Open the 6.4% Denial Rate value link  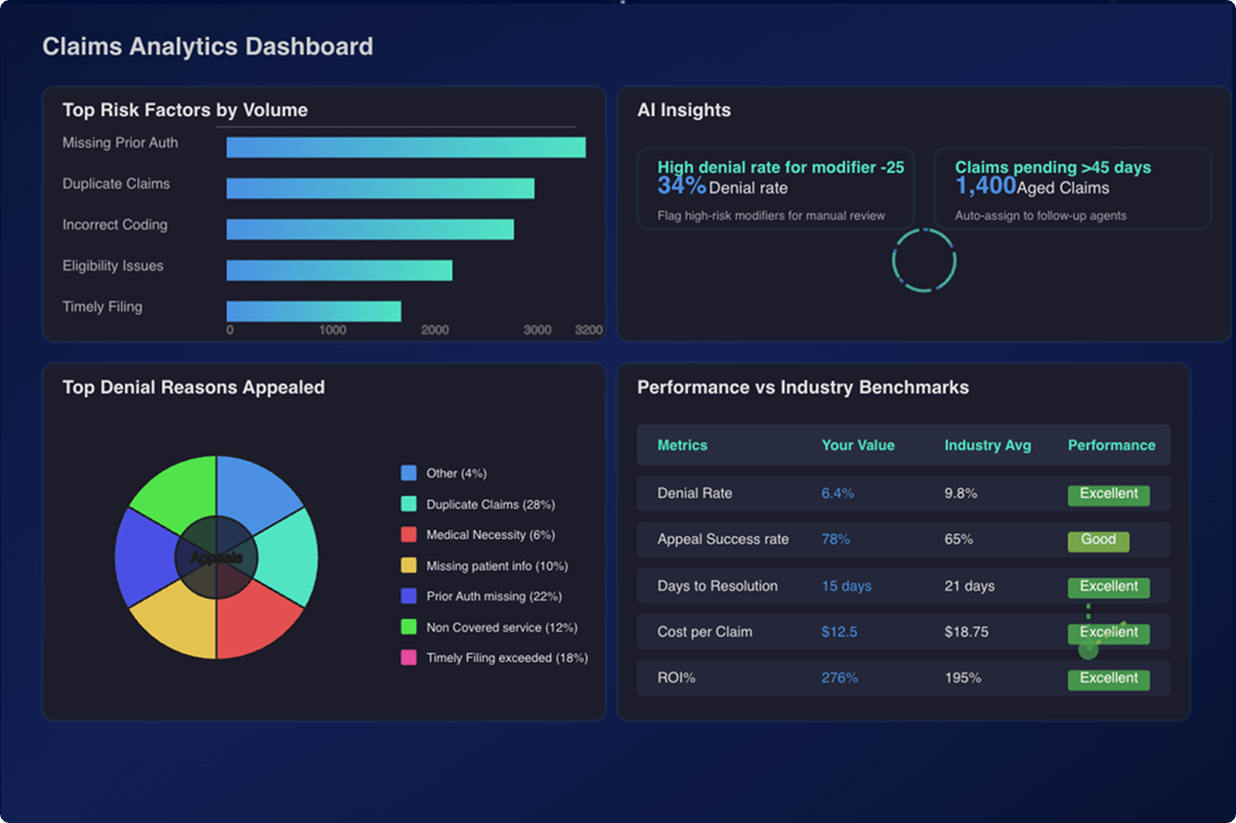pos(837,493)
